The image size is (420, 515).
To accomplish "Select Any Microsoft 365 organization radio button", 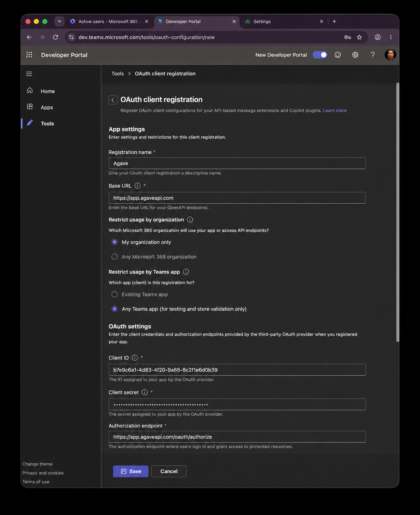I will point(115,257).
